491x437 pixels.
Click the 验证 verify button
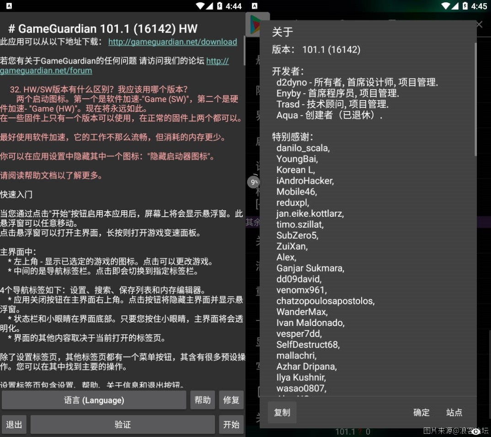123,425
